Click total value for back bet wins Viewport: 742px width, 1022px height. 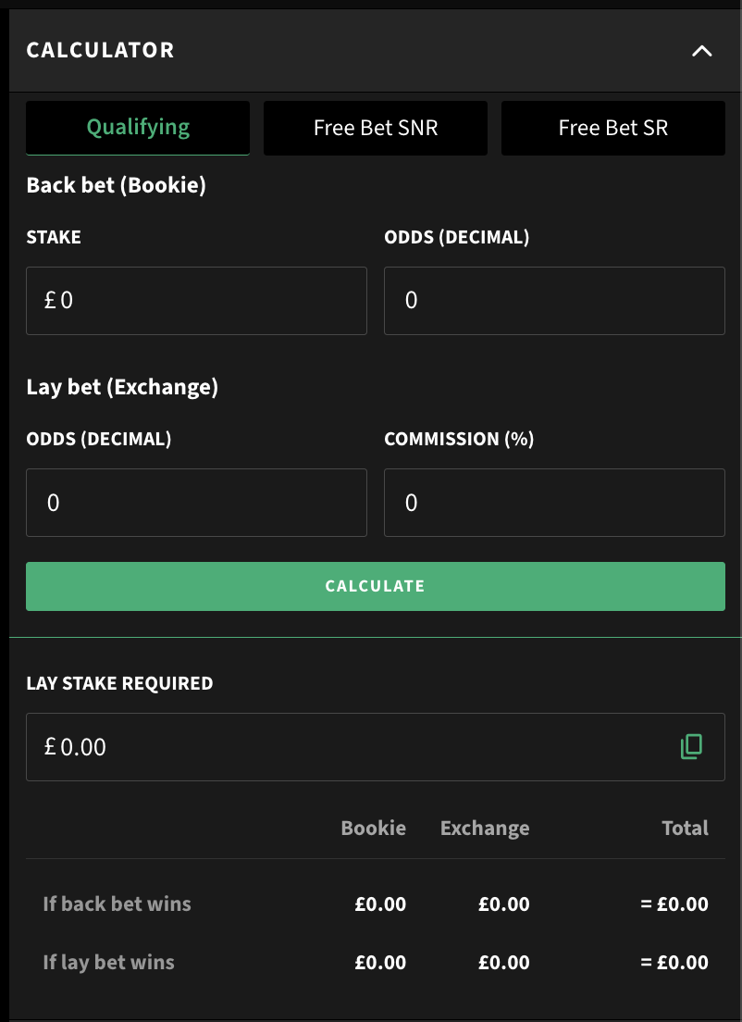[674, 904]
